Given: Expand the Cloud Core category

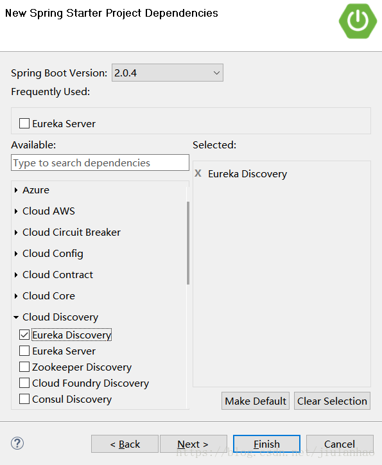Looking at the screenshot, I should click(x=16, y=295).
